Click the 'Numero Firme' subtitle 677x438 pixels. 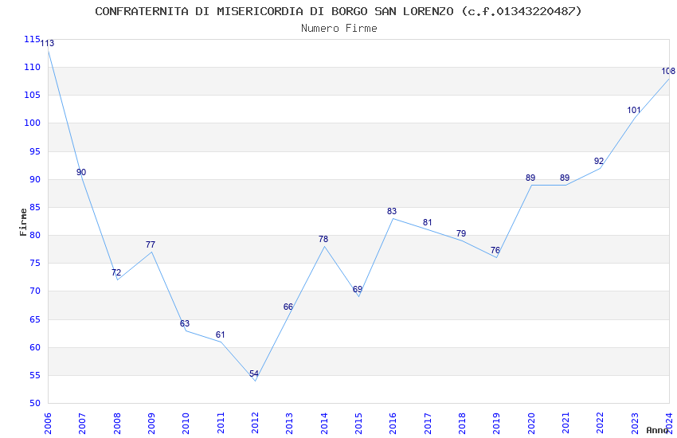(339, 28)
